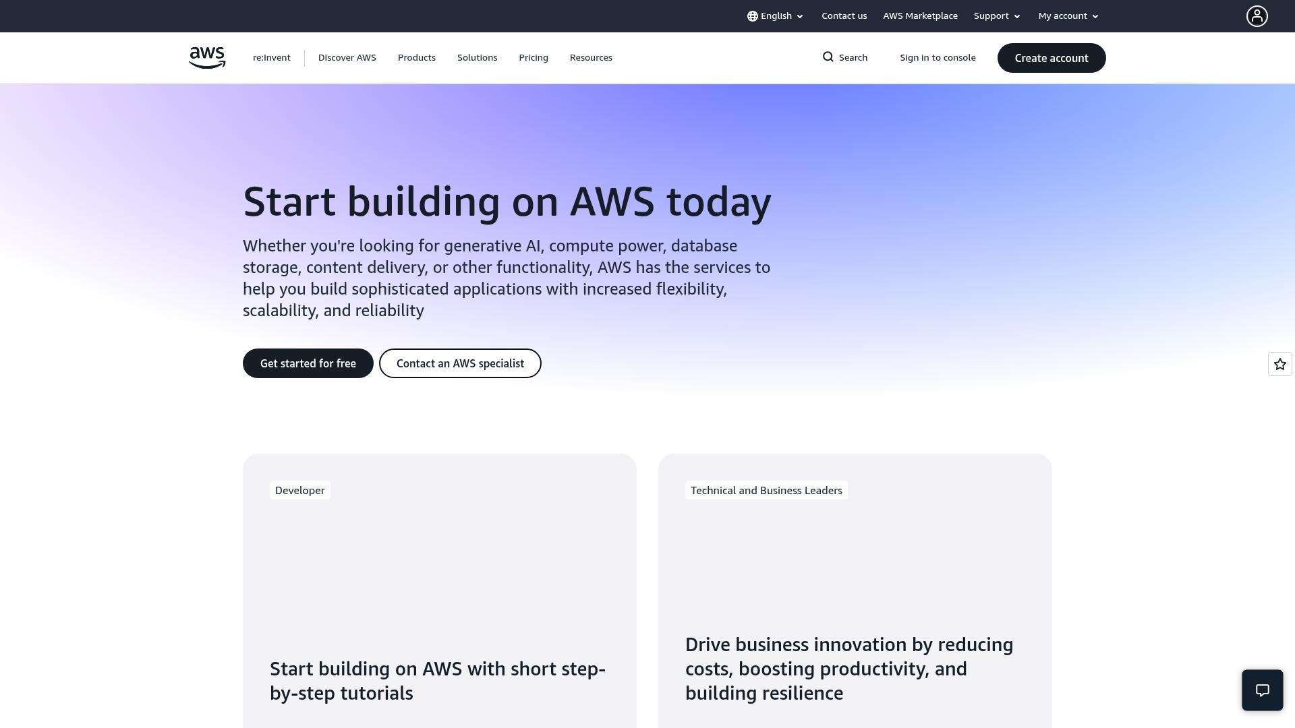Open the Solutions menu
Screen dimensions: 1295x728
click(478, 58)
